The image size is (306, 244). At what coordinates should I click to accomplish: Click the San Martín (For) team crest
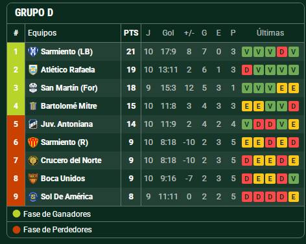[x=33, y=88]
